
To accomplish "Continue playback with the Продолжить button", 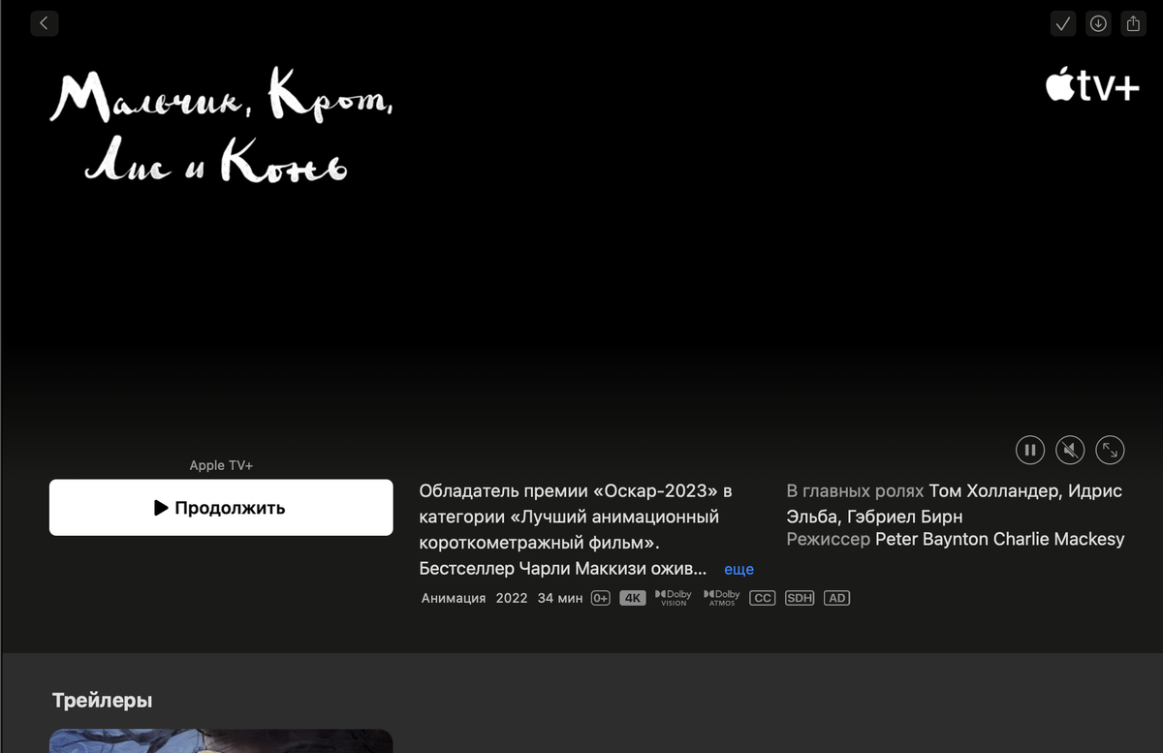I will point(221,508).
